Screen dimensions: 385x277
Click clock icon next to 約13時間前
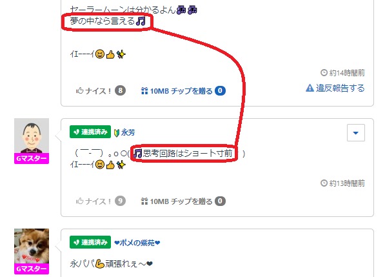[324, 183]
